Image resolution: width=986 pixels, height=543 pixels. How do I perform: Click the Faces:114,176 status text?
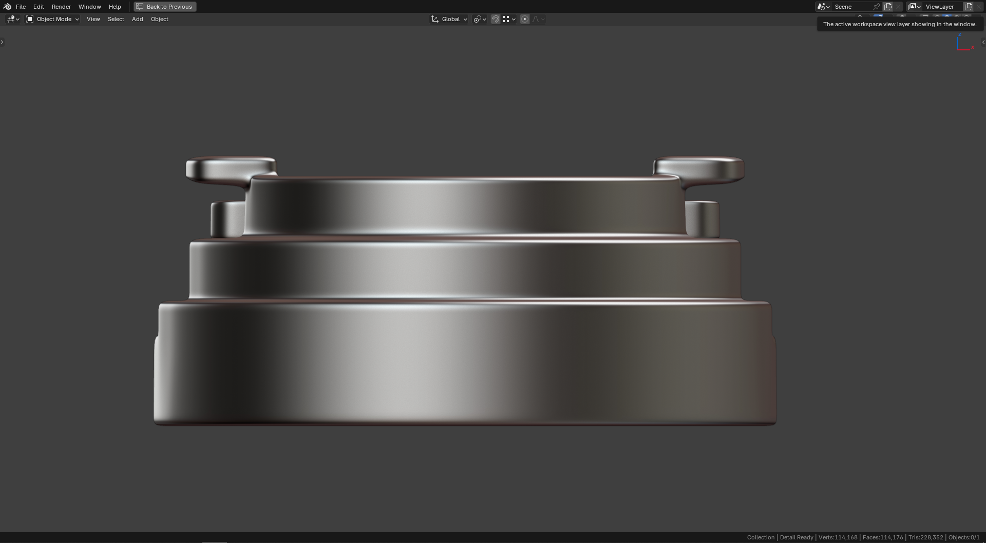point(883,537)
